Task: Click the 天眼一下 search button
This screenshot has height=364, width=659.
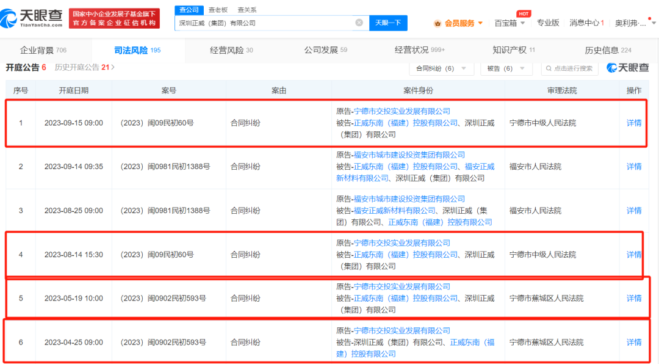Action: [x=388, y=23]
